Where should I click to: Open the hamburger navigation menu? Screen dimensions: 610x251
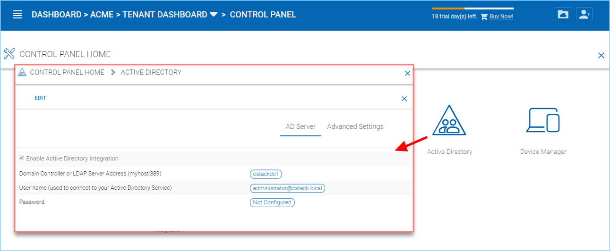click(x=17, y=15)
